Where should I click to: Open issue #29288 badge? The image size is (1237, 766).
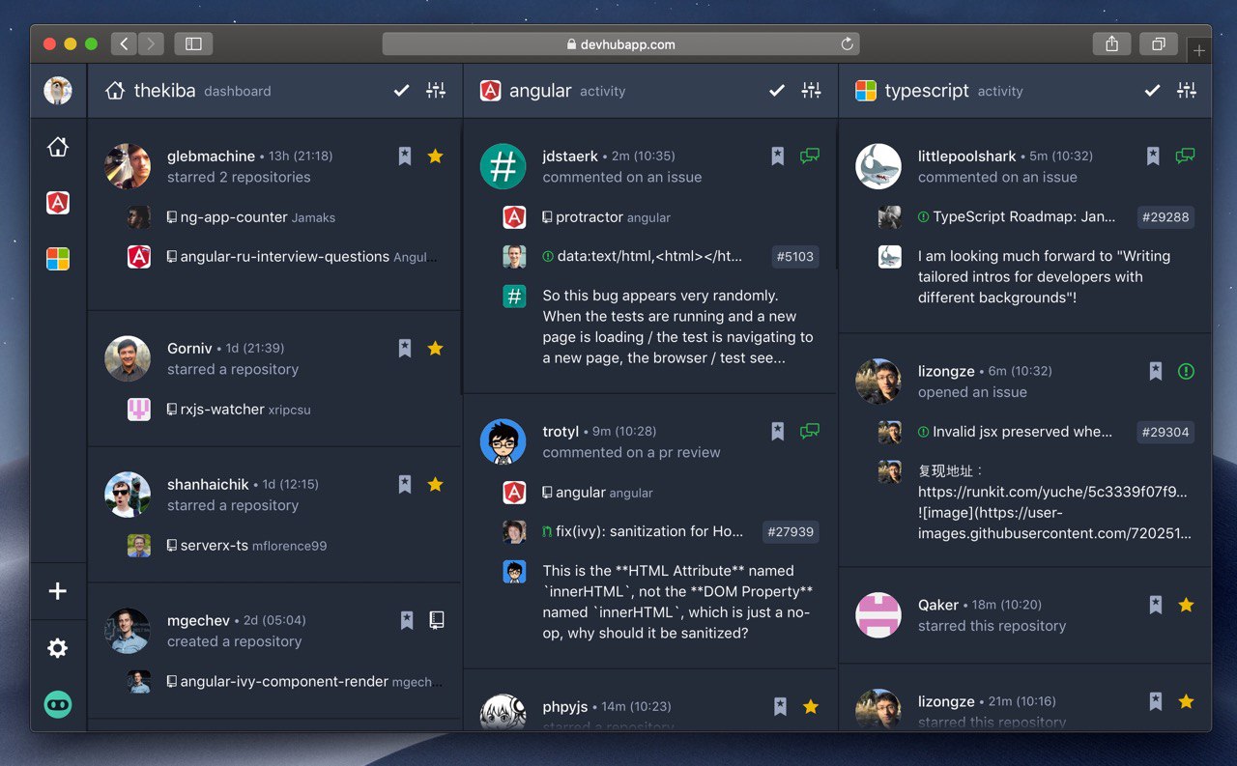pos(1165,217)
